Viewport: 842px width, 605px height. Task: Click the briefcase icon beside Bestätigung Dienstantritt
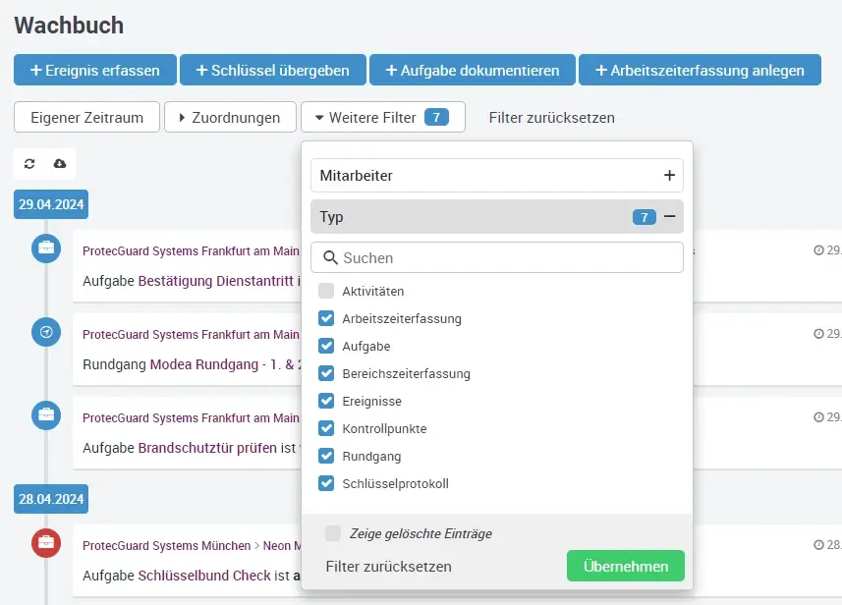pos(46,248)
